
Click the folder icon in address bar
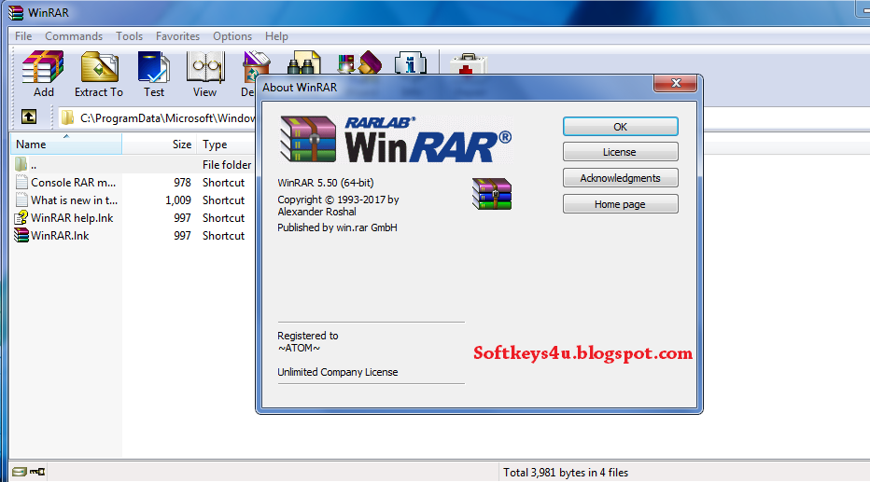[x=68, y=117]
